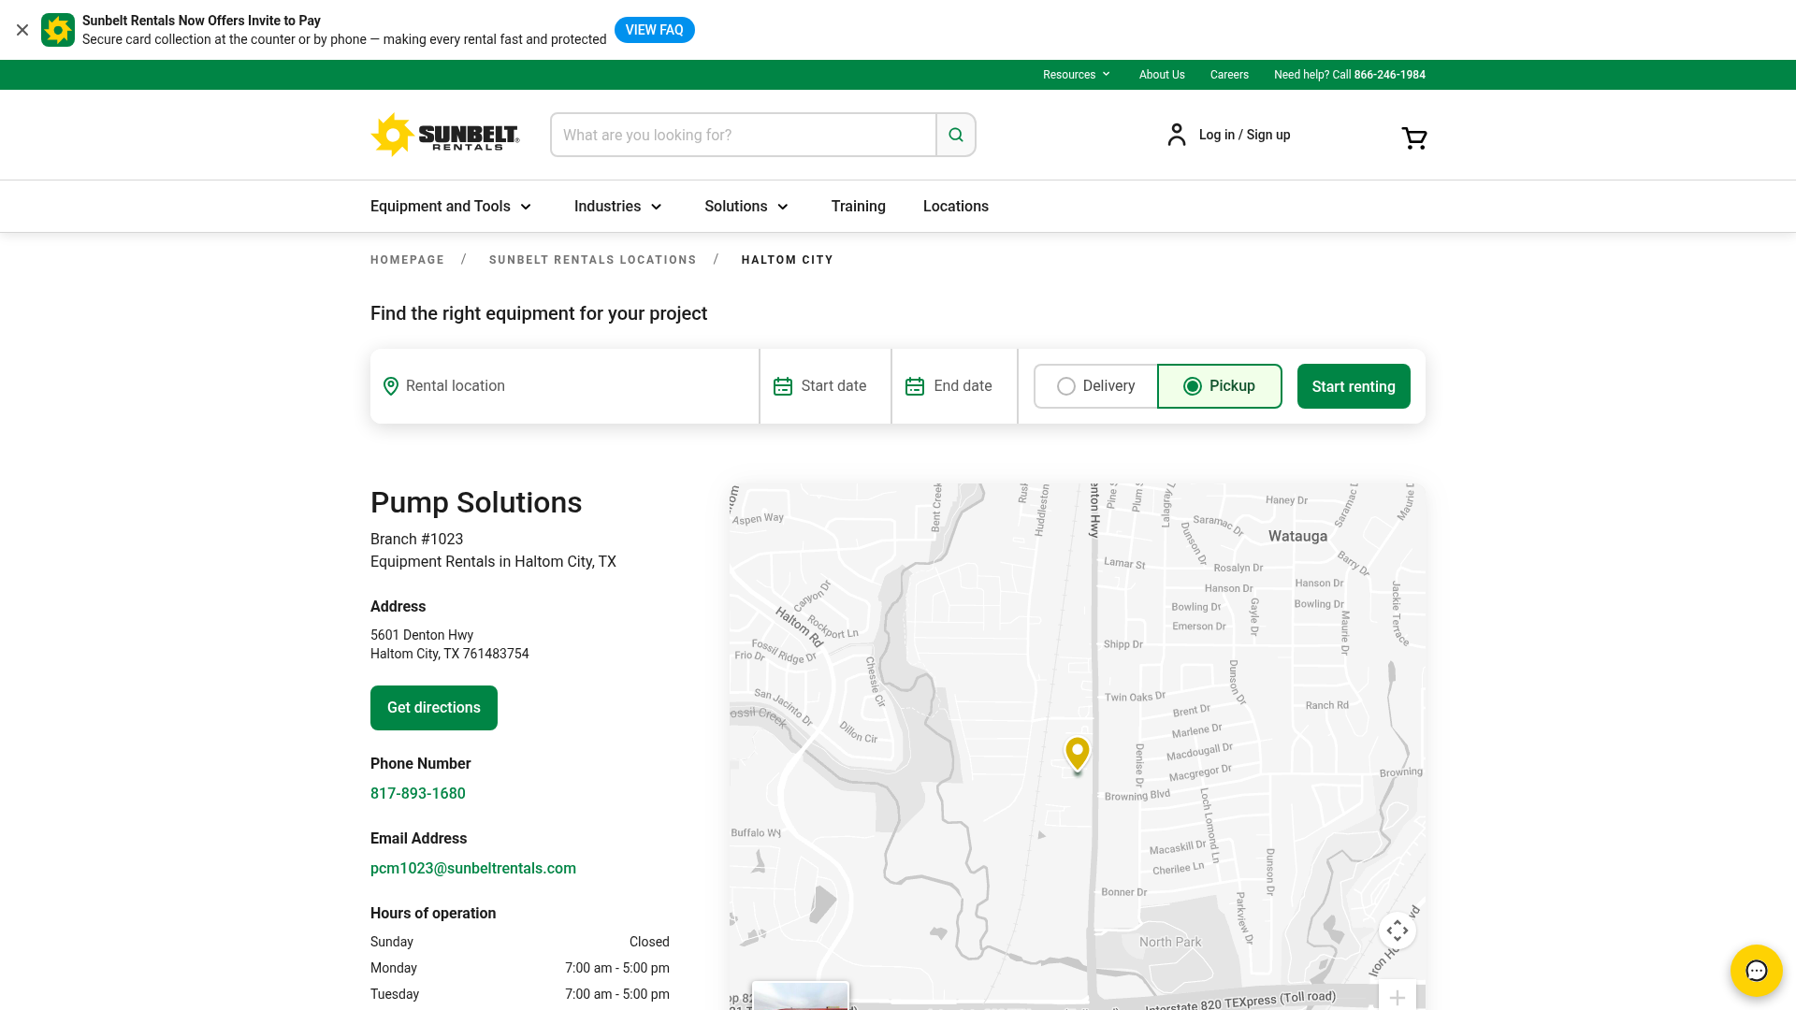Click the Start renting button
This screenshot has width=1796, height=1010.
[x=1354, y=385]
